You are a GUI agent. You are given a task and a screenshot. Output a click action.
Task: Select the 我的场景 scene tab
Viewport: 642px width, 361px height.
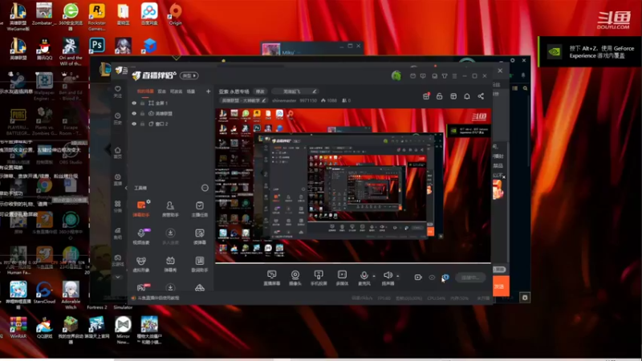tap(145, 91)
